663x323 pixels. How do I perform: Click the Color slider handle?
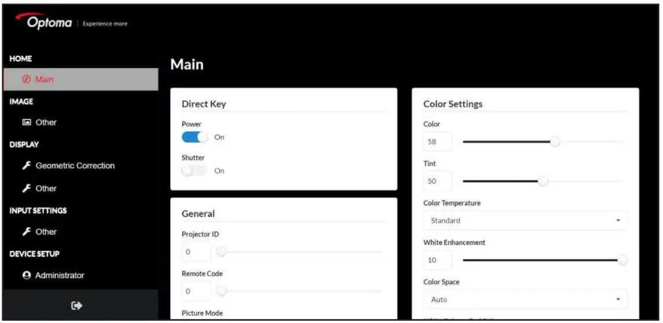pos(555,142)
